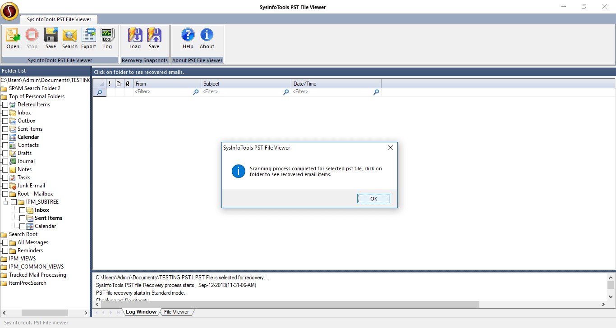Load a recovery snapshot
Image resolution: width=616 pixels, height=328 pixels.
(x=135, y=38)
